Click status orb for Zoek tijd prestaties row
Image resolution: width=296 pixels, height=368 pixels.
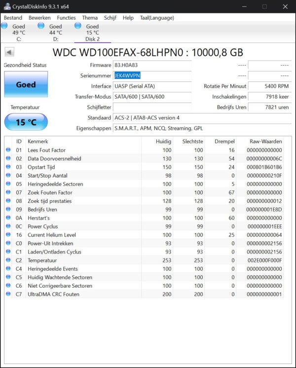click(x=8, y=201)
